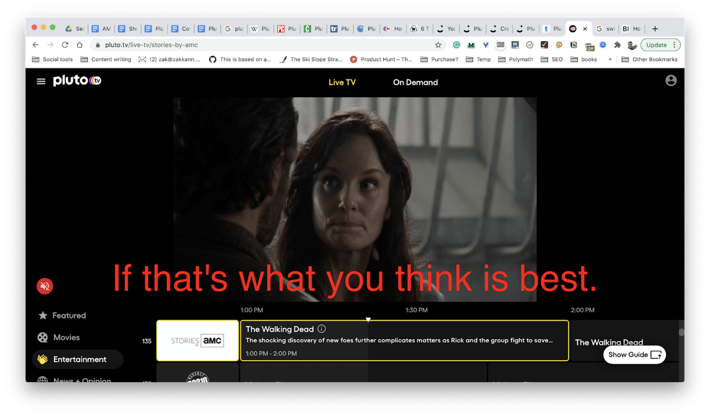Click the video player area
Image resolution: width=710 pixels, height=416 pixels.
click(x=355, y=199)
